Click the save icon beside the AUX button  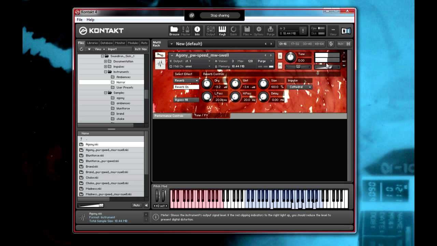pos(348,44)
